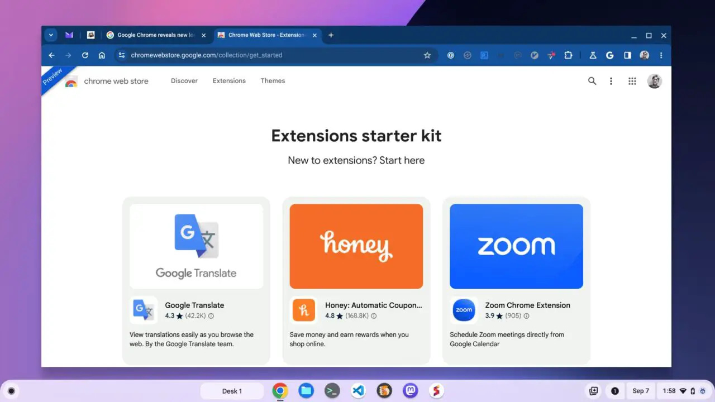
Task: Bookmark this page with the star icon
Action: click(427, 55)
